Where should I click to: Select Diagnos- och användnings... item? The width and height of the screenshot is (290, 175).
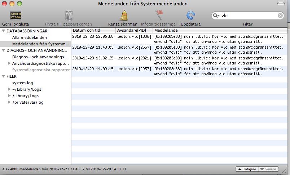pos(40,57)
